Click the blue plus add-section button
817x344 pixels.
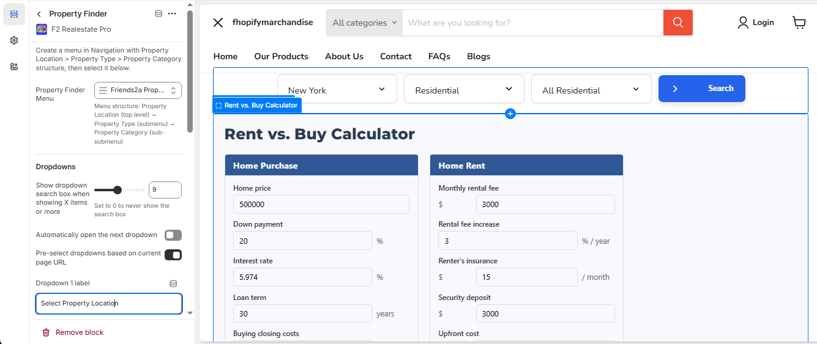[x=510, y=114]
